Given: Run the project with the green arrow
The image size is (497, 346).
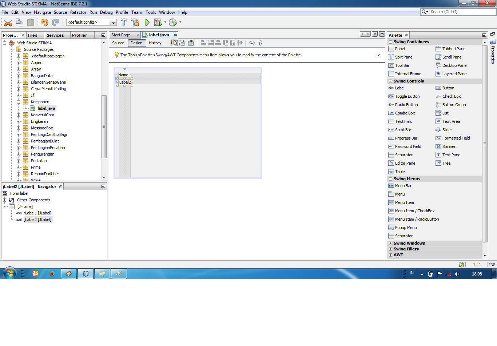Looking at the screenshot, I should 147,22.
